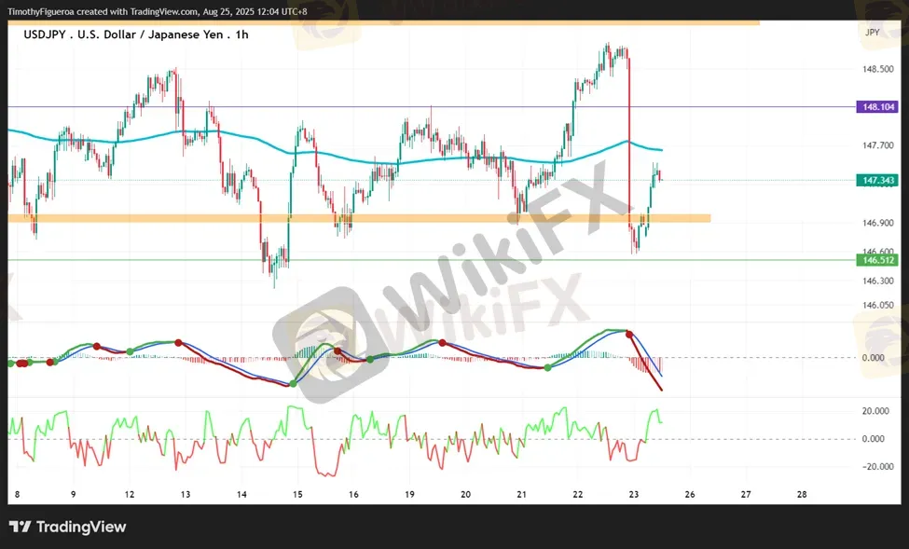Click date label 16 on time axis
Image resolution: width=909 pixels, height=549 pixels.
point(353,495)
